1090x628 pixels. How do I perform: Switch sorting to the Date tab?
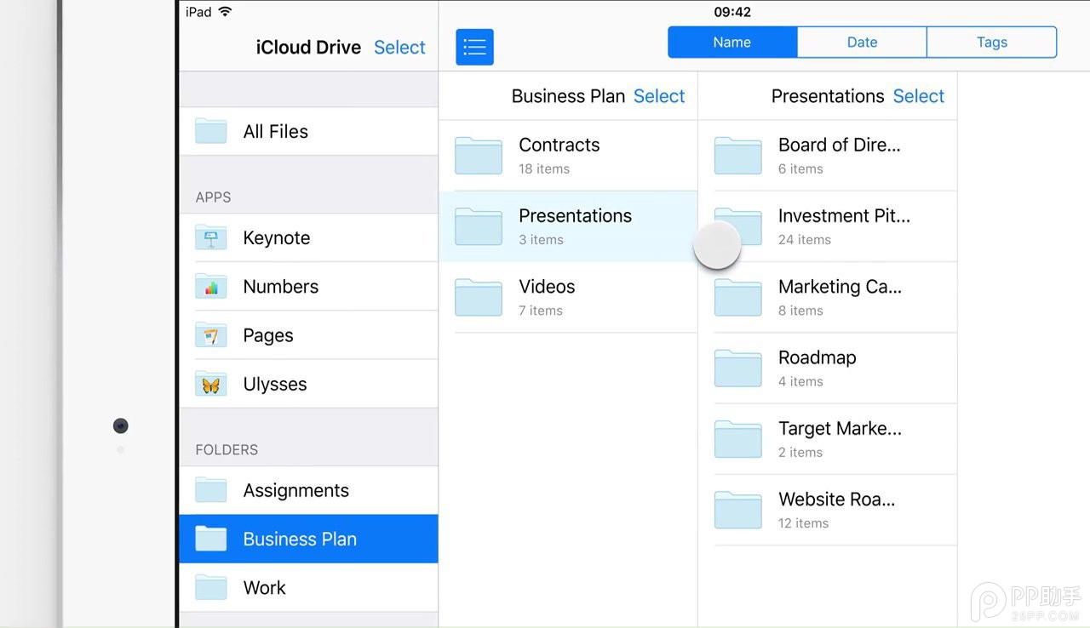pos(862,43)
